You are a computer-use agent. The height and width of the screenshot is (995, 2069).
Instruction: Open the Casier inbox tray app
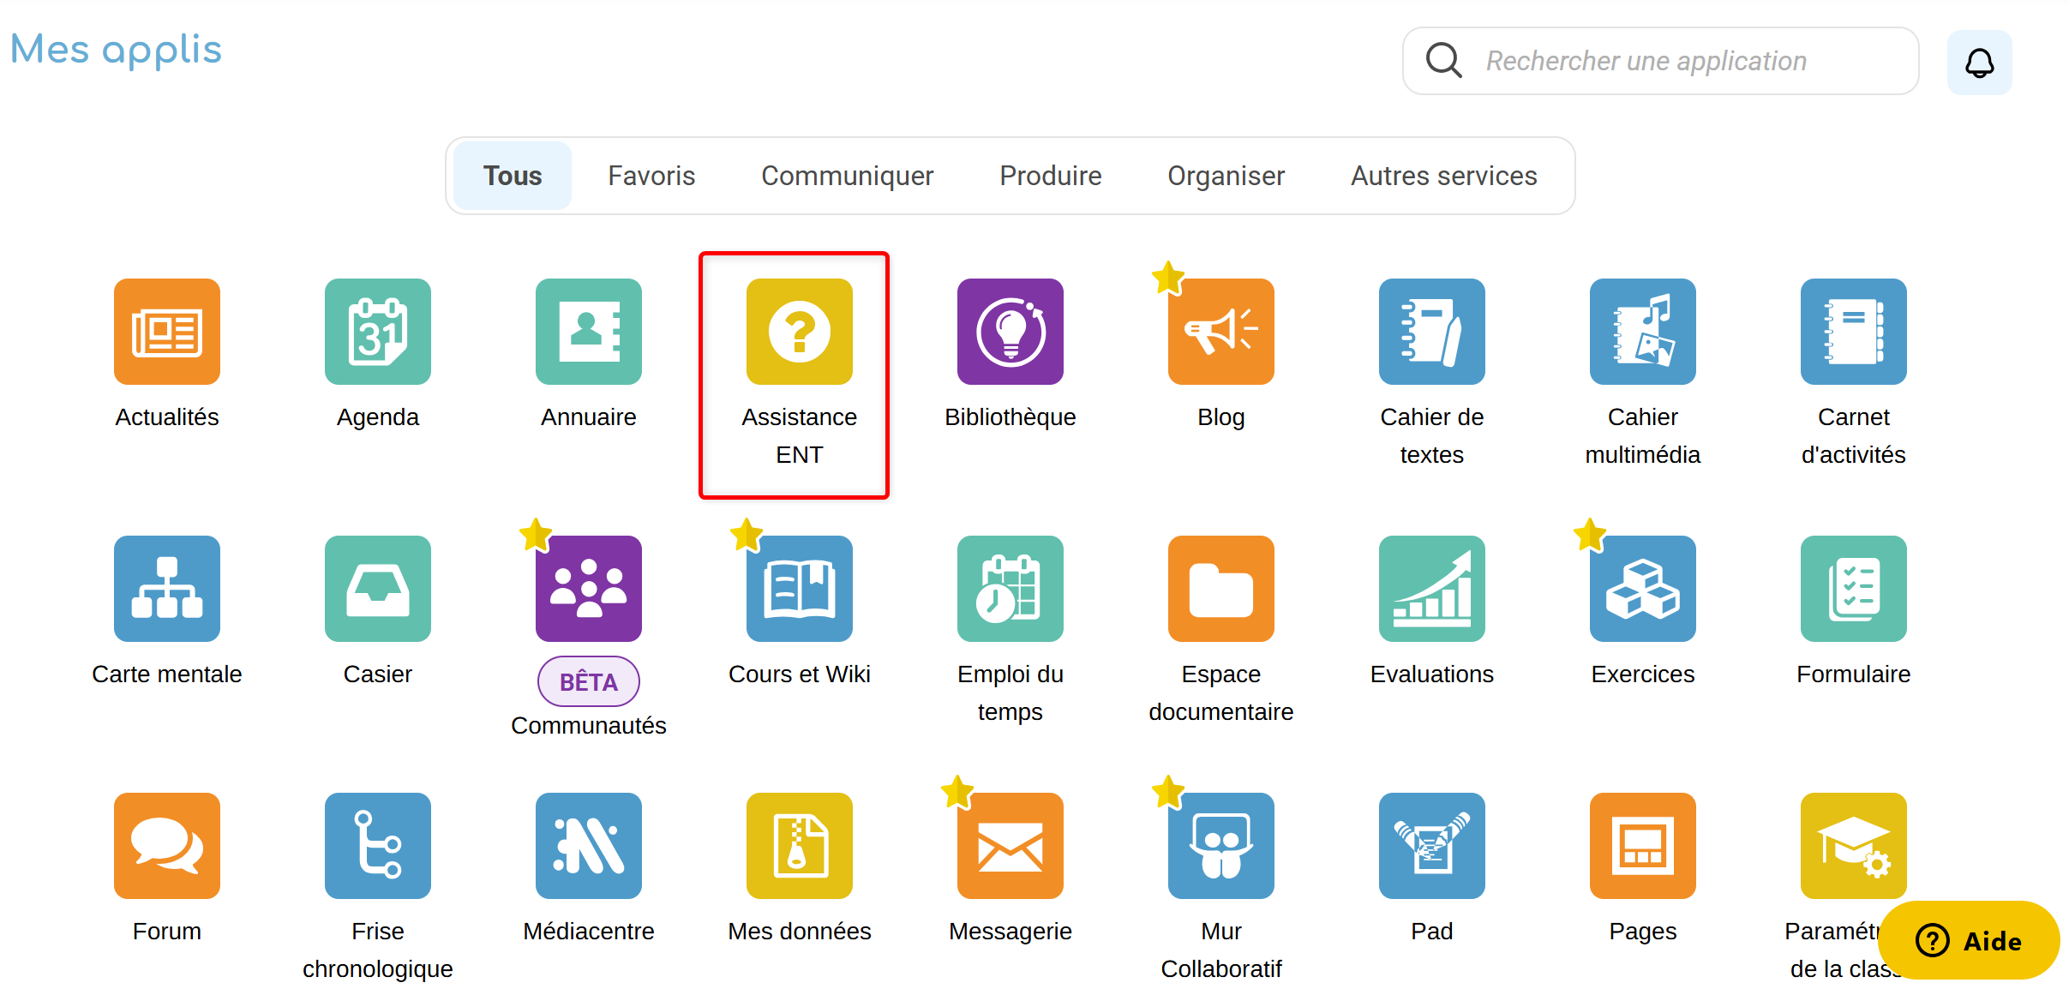click(378, 589)
